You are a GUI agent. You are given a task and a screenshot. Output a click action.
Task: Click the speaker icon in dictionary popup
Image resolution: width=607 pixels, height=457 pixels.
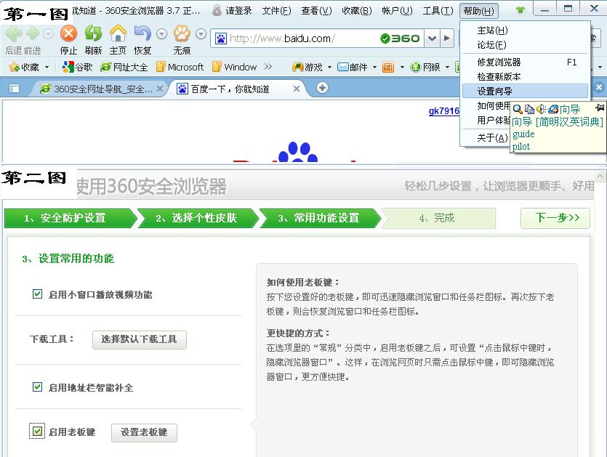click(541, 109)
